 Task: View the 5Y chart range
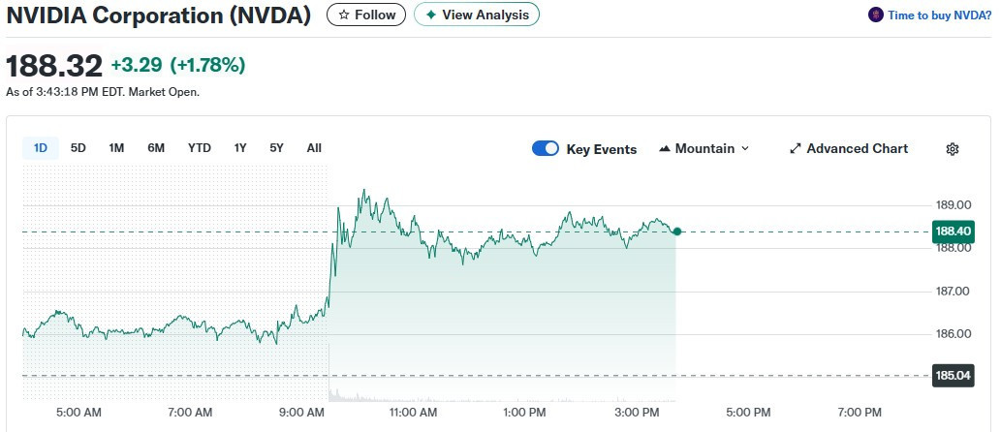[277, 148]
